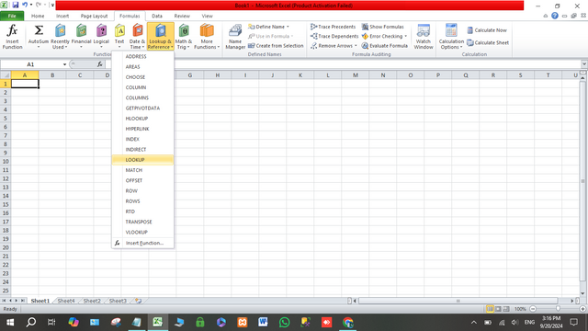Choose TRANSPOSE from the function list
Image resolution: width=588 pixels, height=331 pixels.
(x=142, y=222)
